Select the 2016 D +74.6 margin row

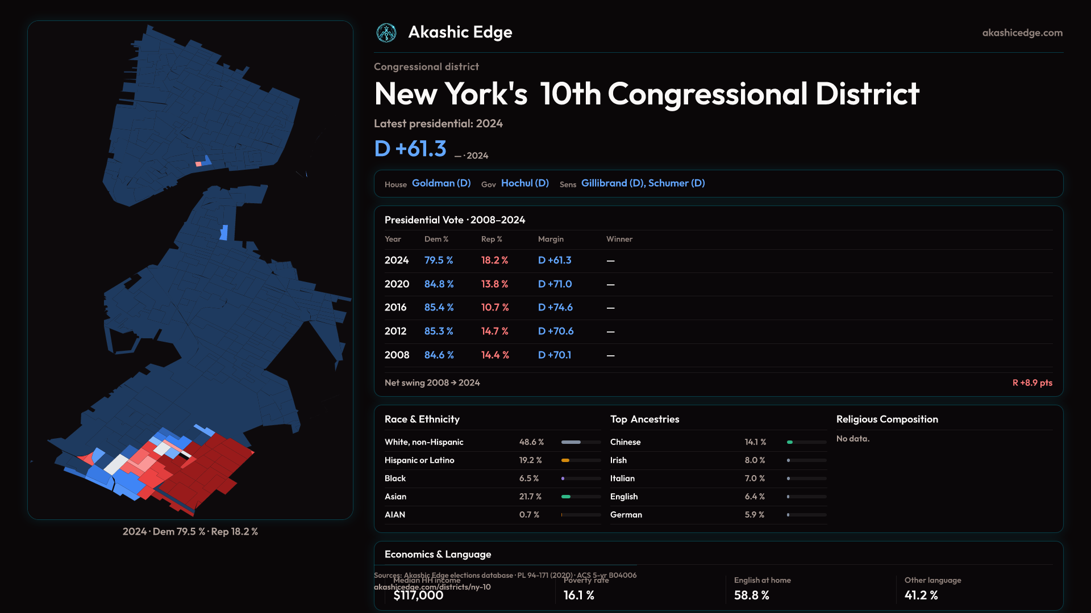pos(555,308)
